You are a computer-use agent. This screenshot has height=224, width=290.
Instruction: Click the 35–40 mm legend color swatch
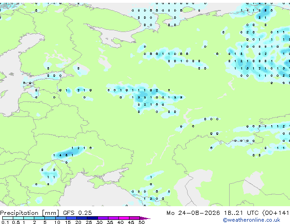[113, 218]
